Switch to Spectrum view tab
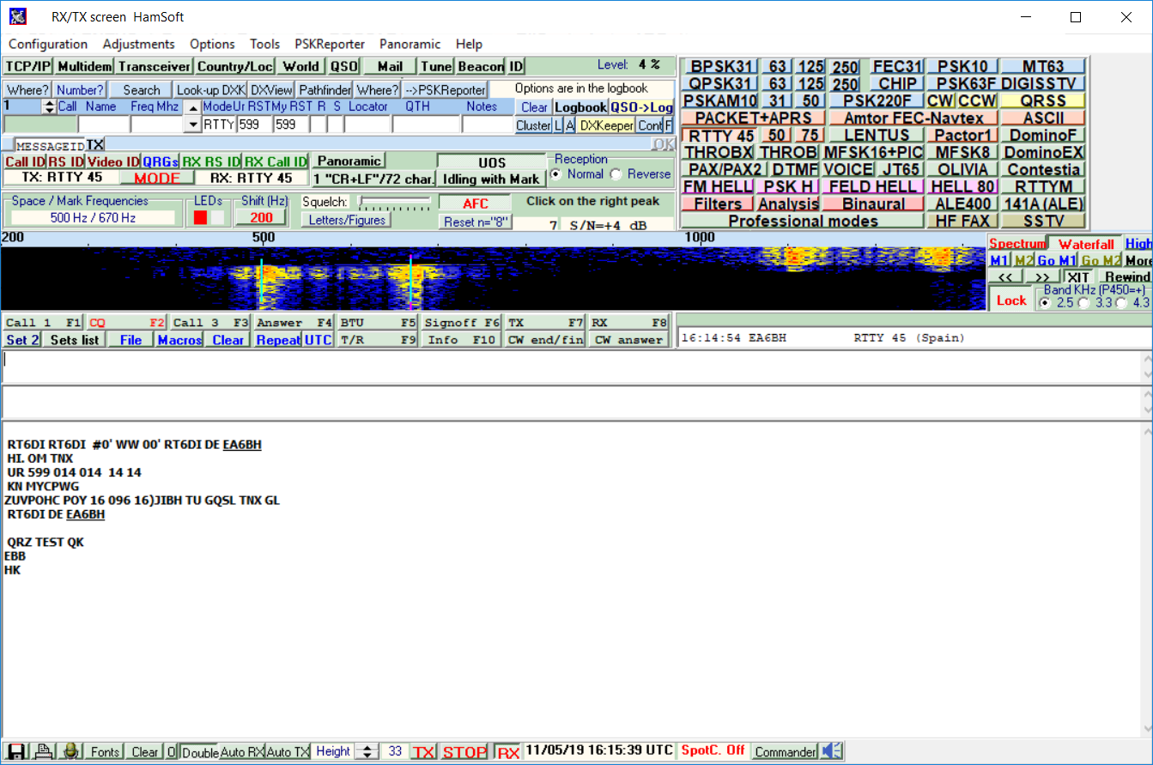 click(1017, 244)
